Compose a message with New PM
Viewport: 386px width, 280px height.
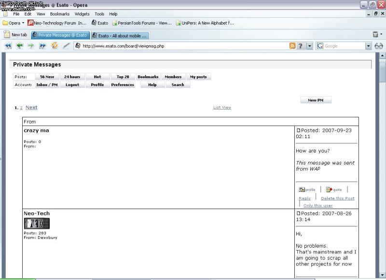316,100
